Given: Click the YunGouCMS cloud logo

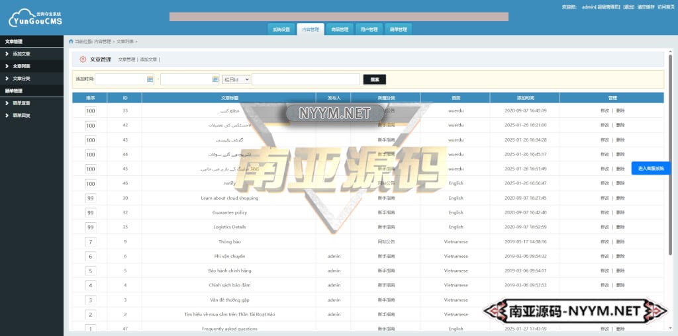Looking at the screenshot, I should (35, 17).
